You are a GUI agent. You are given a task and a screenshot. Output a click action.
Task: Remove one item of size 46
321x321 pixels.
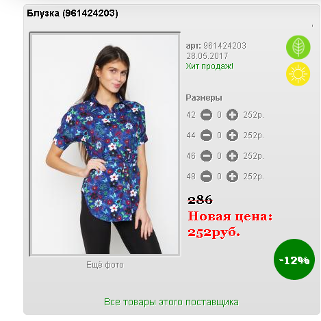[x=206, y=156]
